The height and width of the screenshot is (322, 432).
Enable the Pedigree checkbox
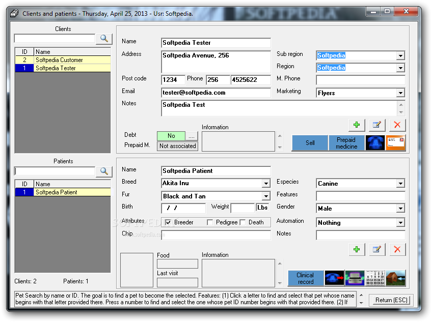(x=210, y=222)
